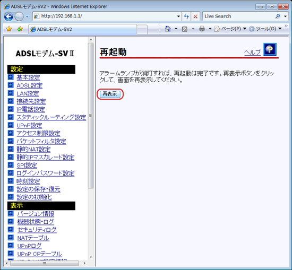Click the printer icon
This screenshot has width=292, height=270.
coord(202,29)
